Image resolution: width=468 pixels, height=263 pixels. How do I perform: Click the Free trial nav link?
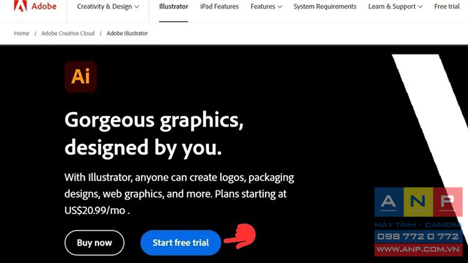tap(447, 6)
